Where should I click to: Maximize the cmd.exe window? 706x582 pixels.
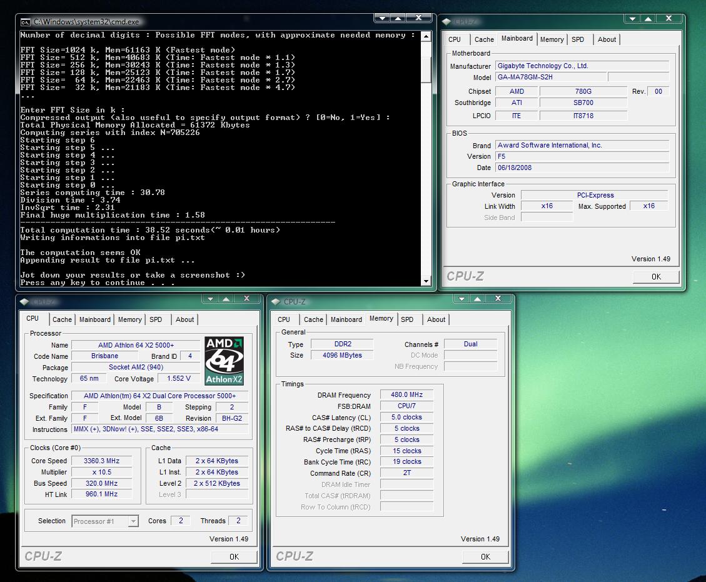click(x=398, y=18)
